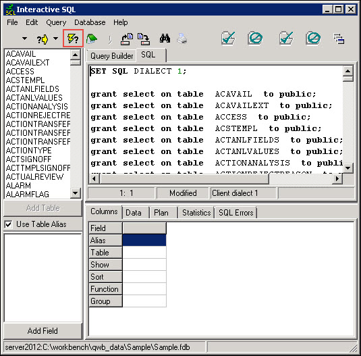This screenshot has width=361, height=356.
Task: Switch to the Query Builder tab
Action: pos(111,56)
